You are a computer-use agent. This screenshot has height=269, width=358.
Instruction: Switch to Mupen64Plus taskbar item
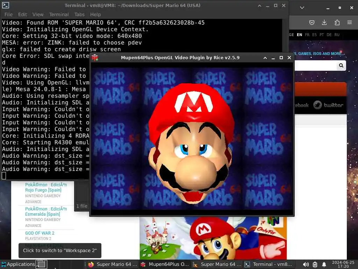165,264
